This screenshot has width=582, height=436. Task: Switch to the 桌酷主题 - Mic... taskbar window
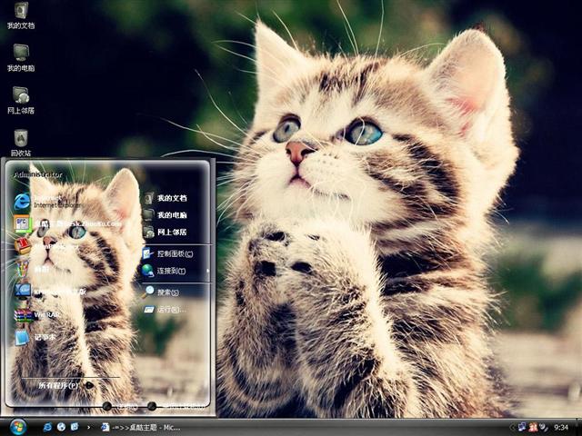click(141, 428)
